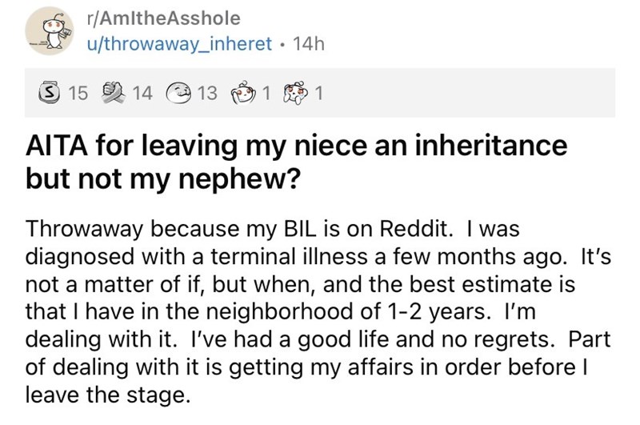Image resolution: width=640 pixels, height=425 pixels.
Task: Click the Silver award icon
Action: coord(50,94)
